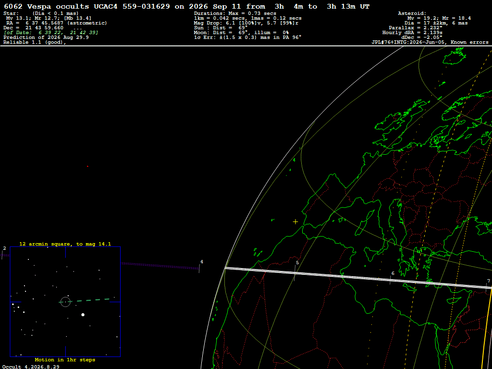This screenshot has height=369, width=492.
Task: Click the 'Motion in 1hr steps' caption
Action: pos(65,359)
